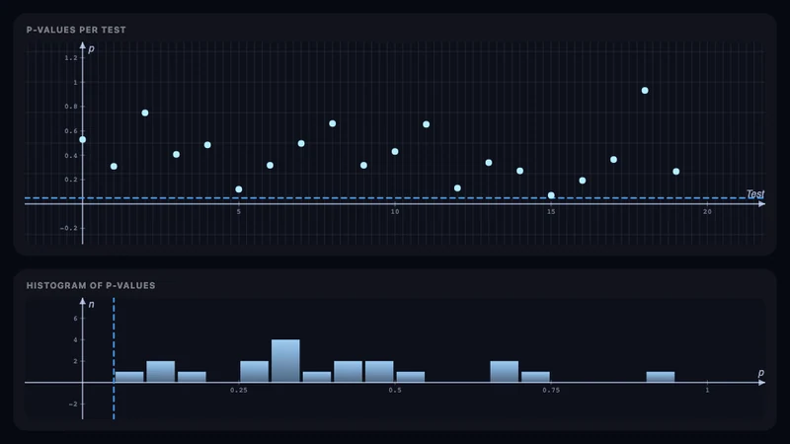Click the "-2" tick label on histogram
Viewport: 790px width, 444px height.
pyautogui.click(x=73, y=404)
